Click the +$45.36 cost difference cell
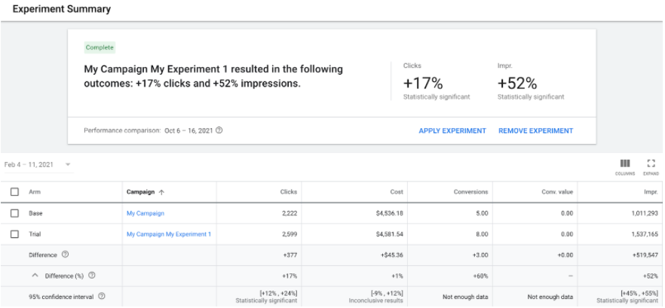Image resolution: width=665 pixels, height=308 pixels. click(x=391, y=255)
